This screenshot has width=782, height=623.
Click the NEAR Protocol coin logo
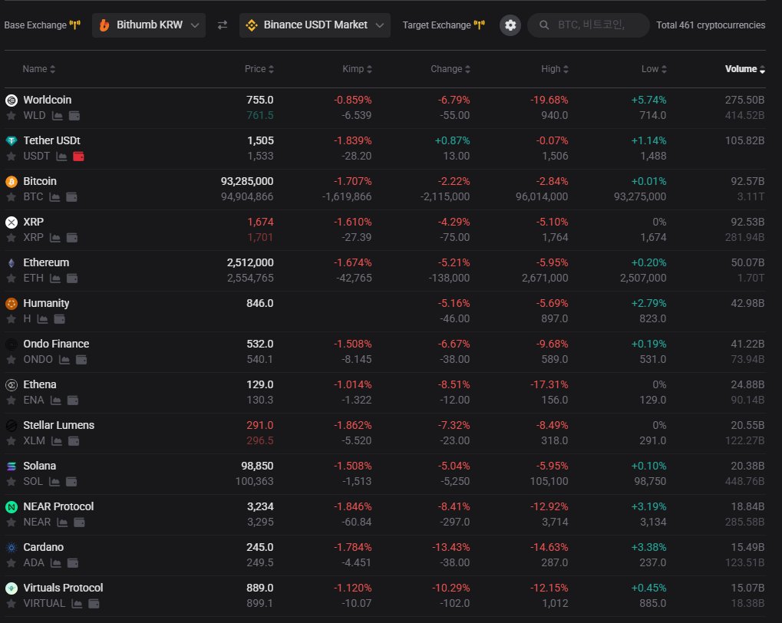[11, 507]
